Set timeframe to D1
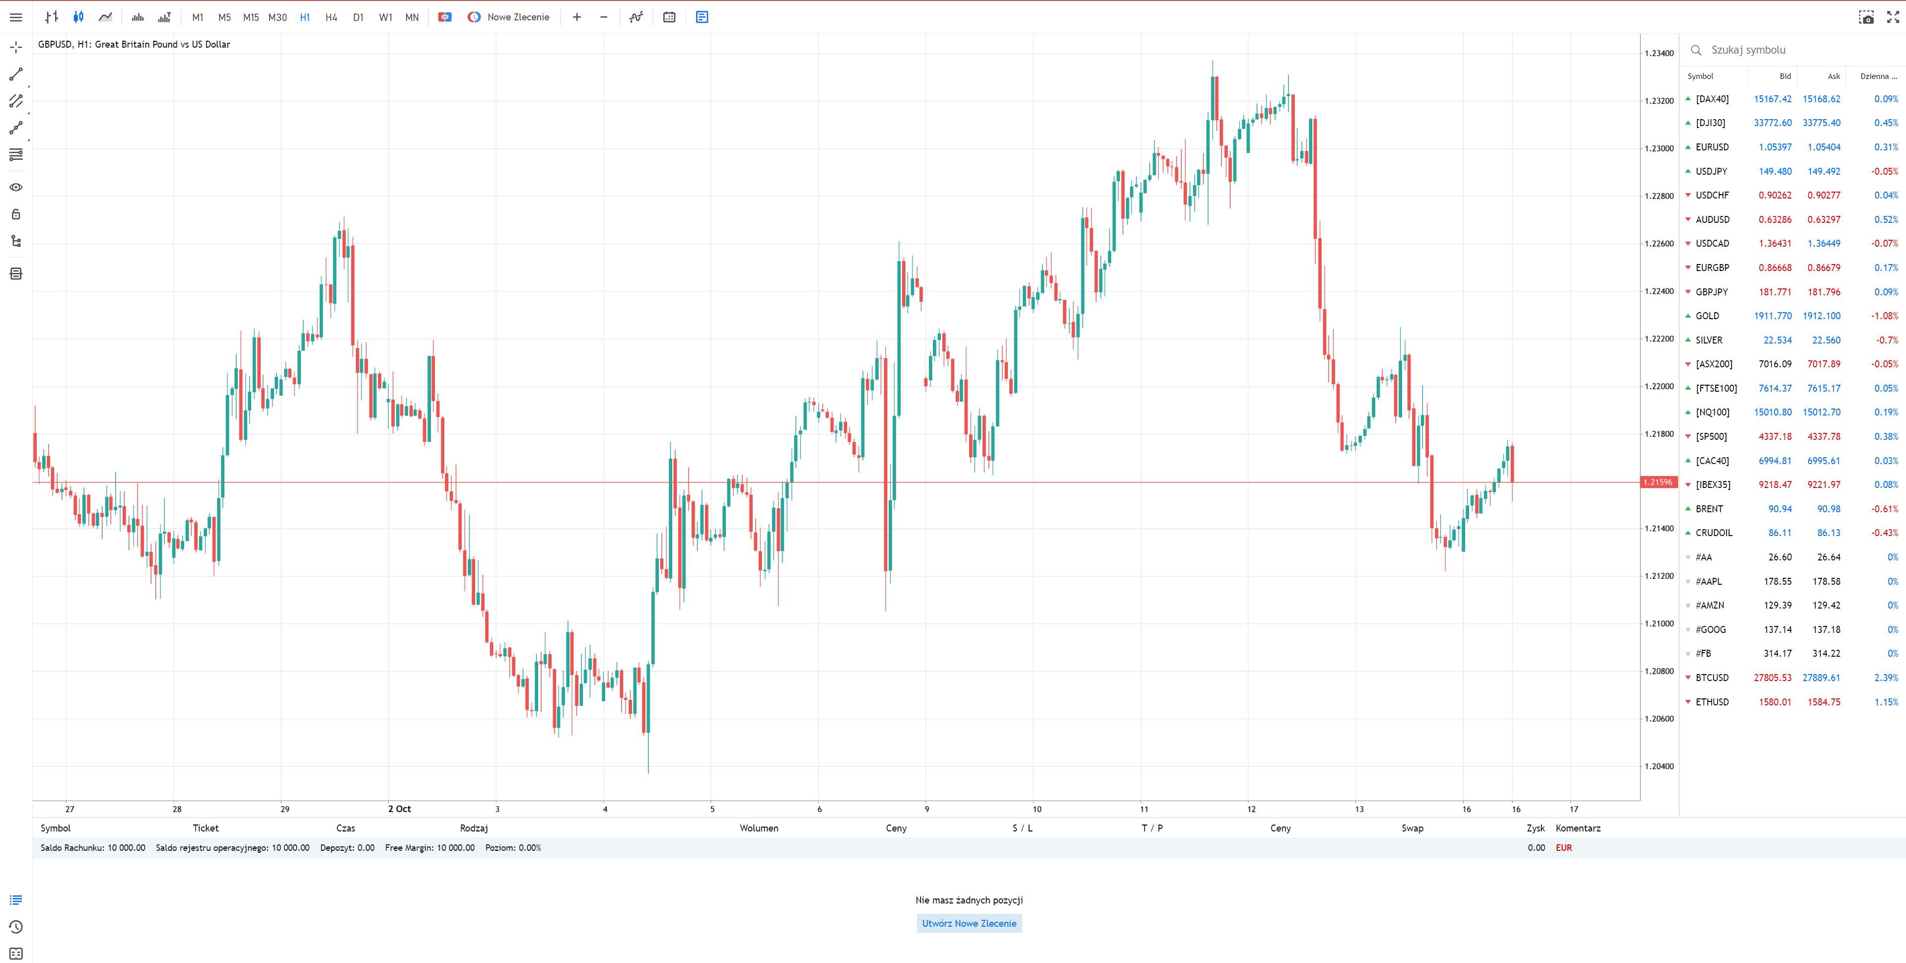The image size is (1906, 963). 358,17
